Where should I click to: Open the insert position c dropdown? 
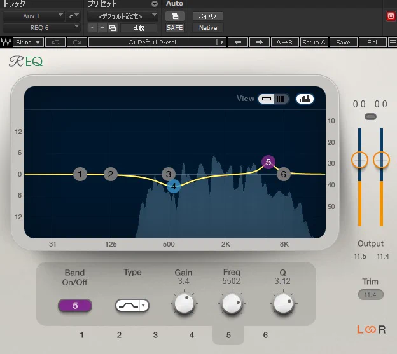(73, 17)
